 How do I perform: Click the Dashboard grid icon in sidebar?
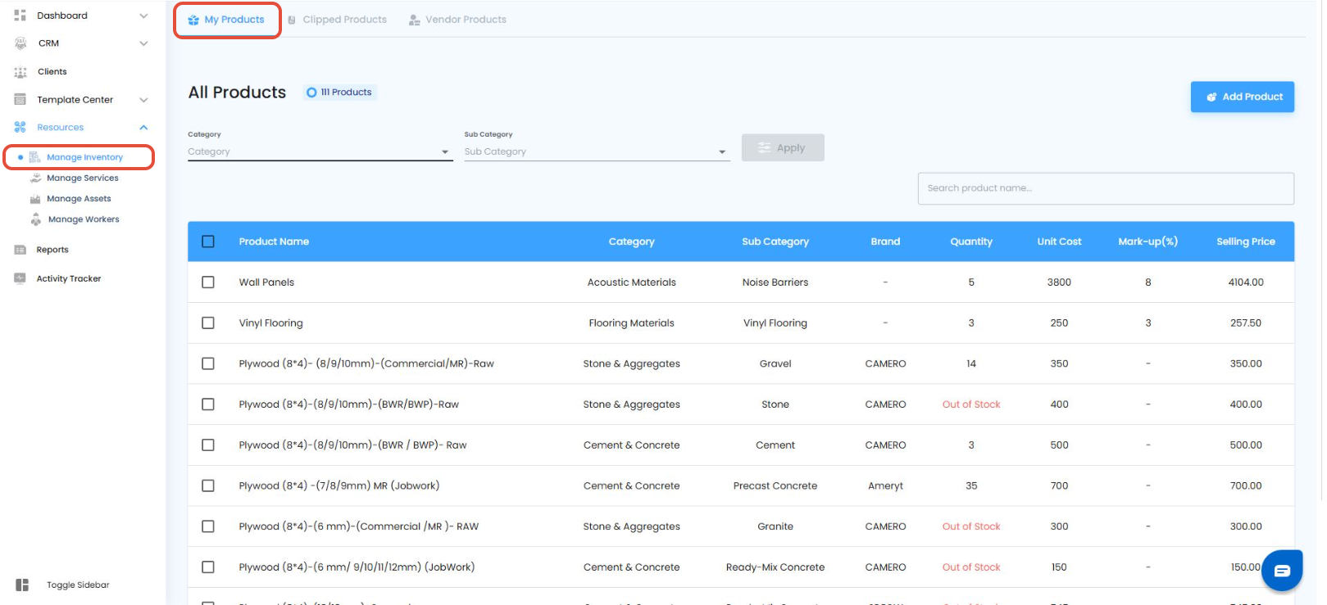click(x=20, y=16)
